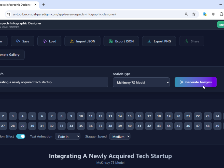
Task: Expand the Text Animation Fade In dropdown
Action: click(x=67, y=136)
